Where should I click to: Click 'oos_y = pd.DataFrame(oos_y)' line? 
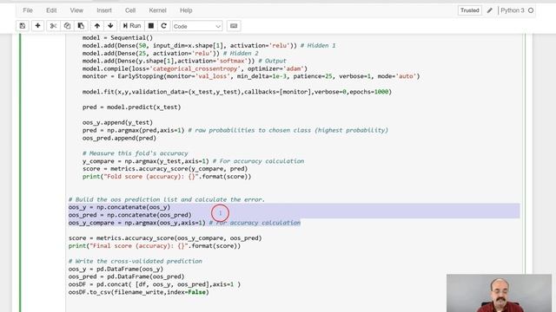click(116, 269)
